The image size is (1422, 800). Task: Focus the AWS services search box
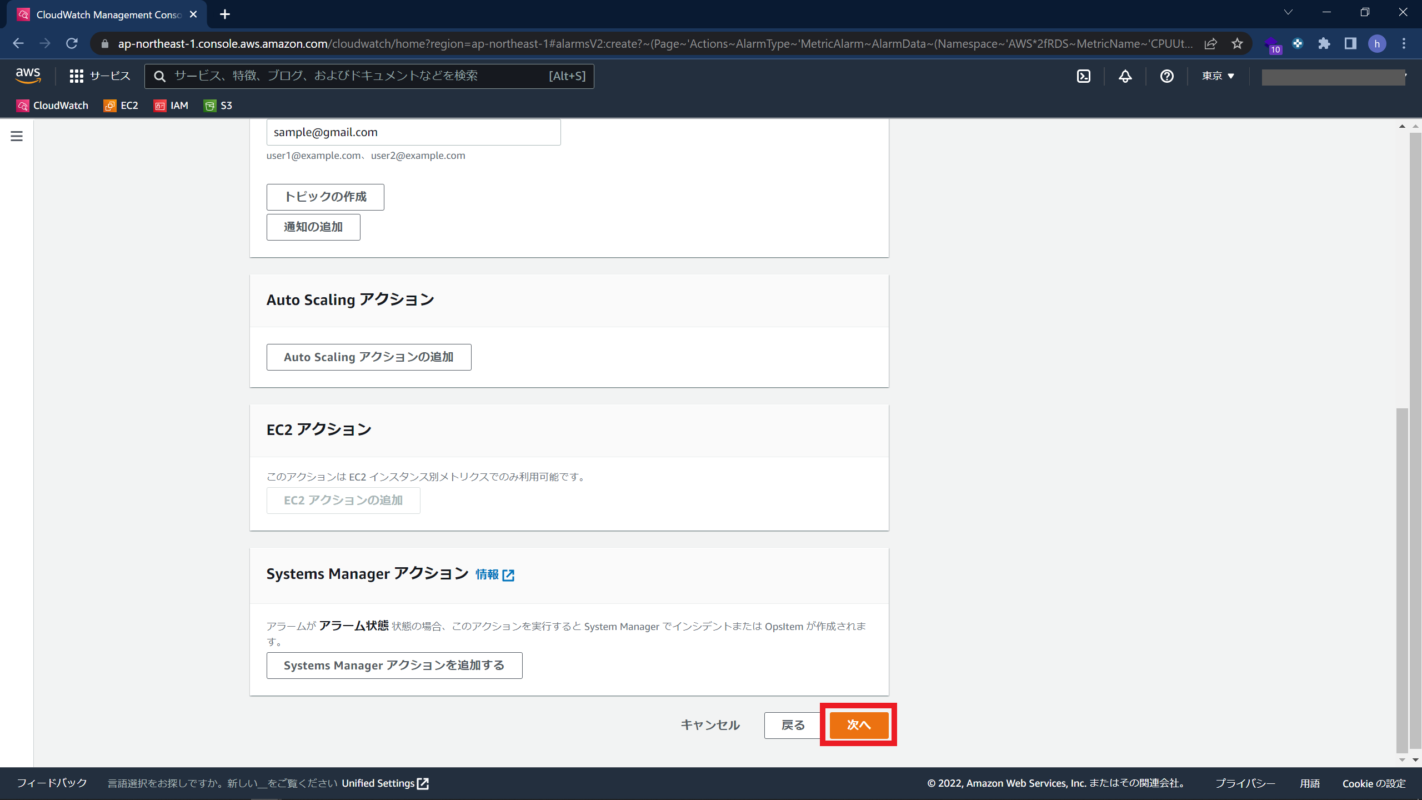pos(369,76)
